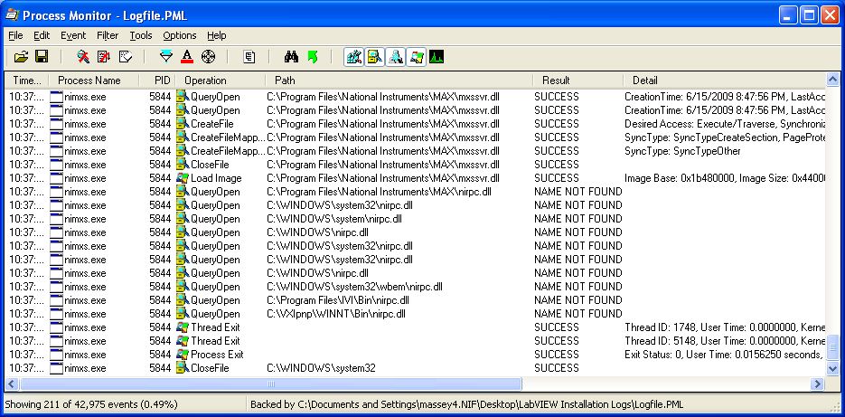Click the Desired Access: Execute/Traverse detail
Screen dimensions: 845x417
[725, 124]
